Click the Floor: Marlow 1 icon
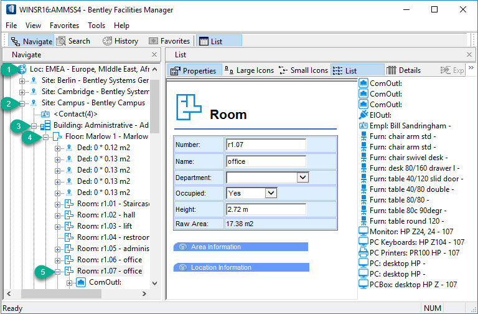This screenshot has width=478, height=314. pos(57,136)
